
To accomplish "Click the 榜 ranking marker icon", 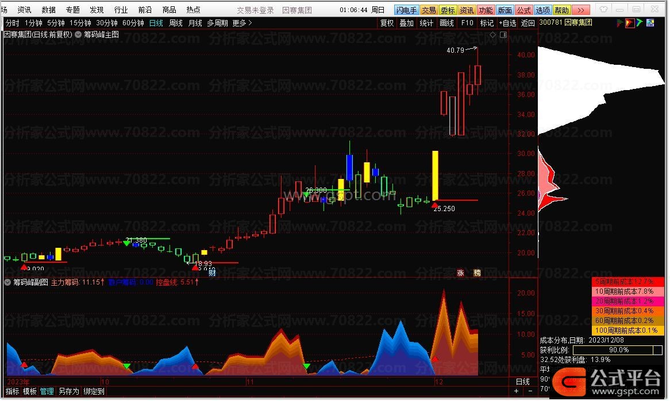I will [x=477, y=273].
